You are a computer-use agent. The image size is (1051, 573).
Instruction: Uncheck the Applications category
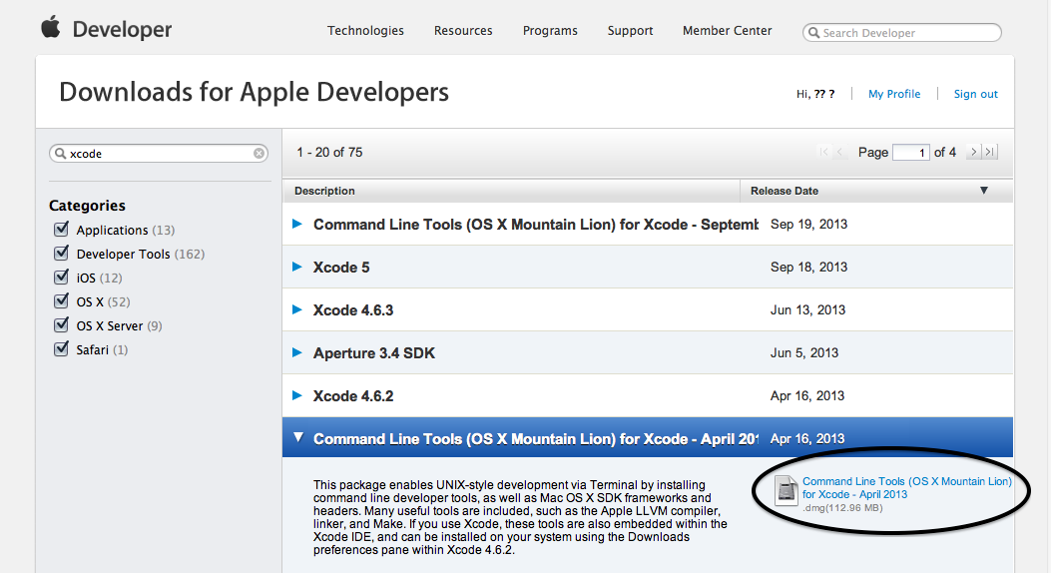(61, 230)
